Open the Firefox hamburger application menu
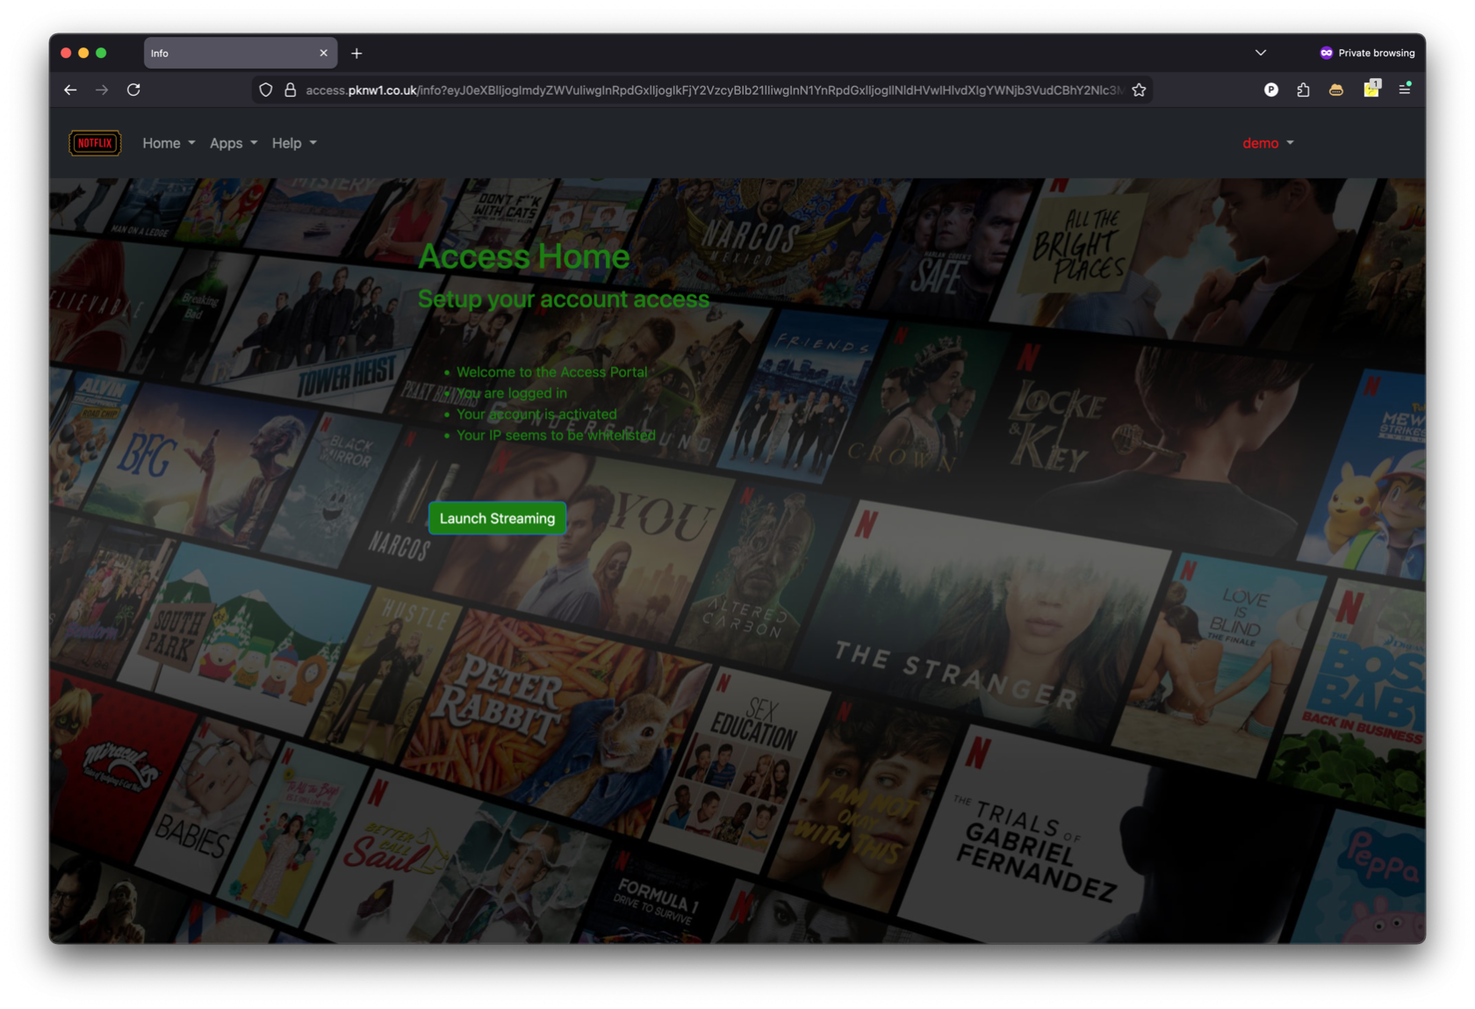Screen dimensions: 1475x1009 click(1405, 89)
